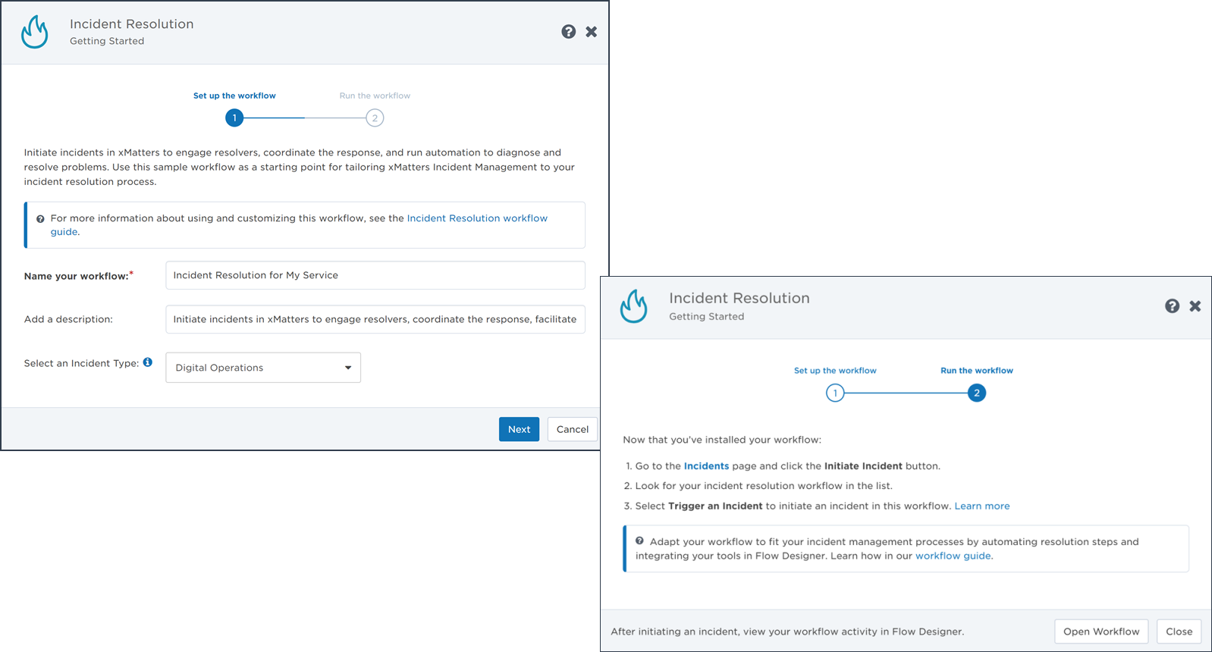Viewport: 1212px width, 652px height.
Task: Select step 1 circle in the setup dialog
Action: 234,118
